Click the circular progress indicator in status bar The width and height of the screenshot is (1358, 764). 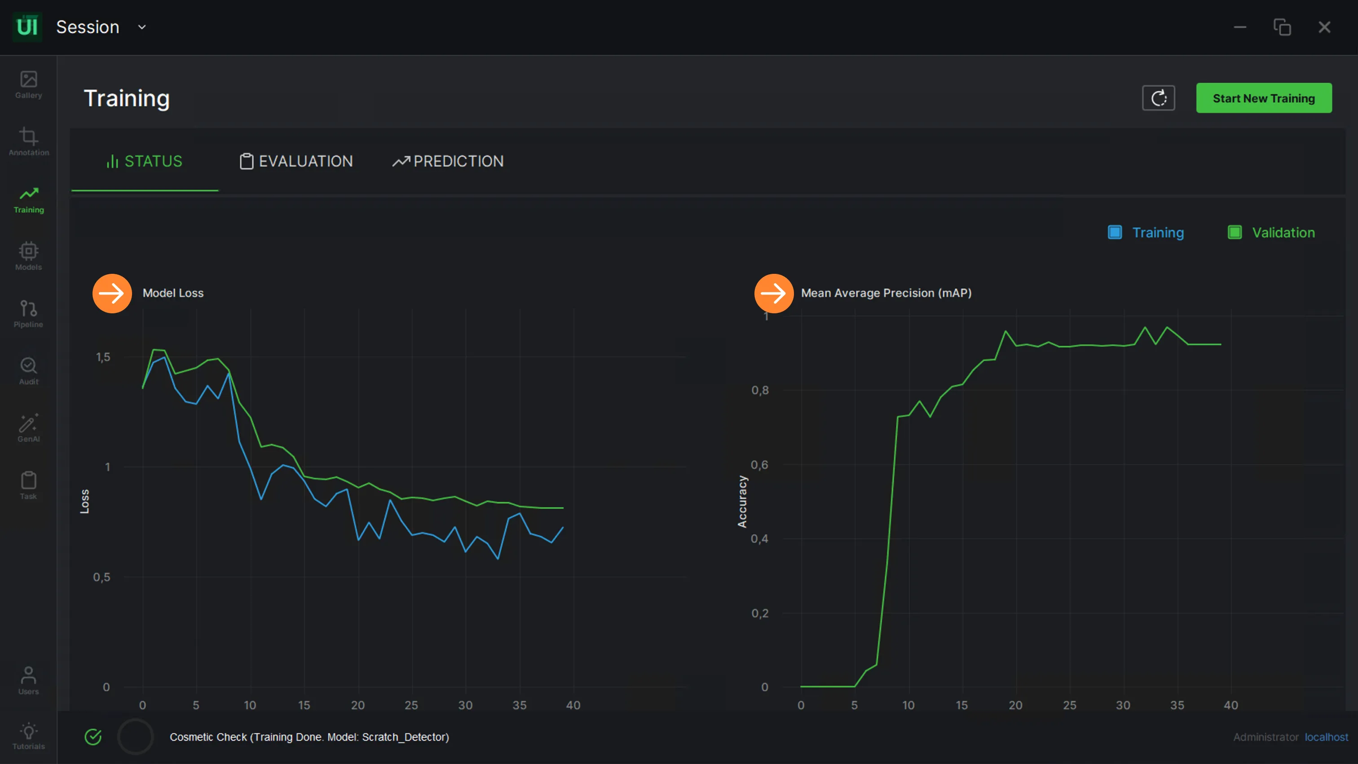coord(136,737)
